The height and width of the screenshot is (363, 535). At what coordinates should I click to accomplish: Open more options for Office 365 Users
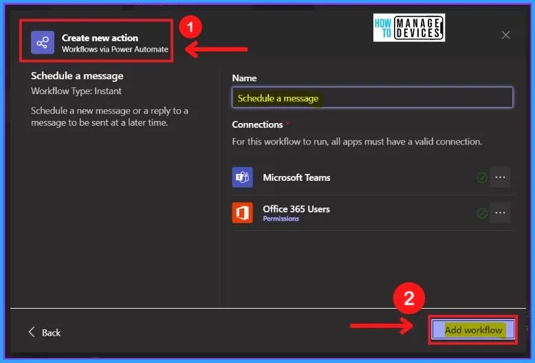tap(500, 213)
